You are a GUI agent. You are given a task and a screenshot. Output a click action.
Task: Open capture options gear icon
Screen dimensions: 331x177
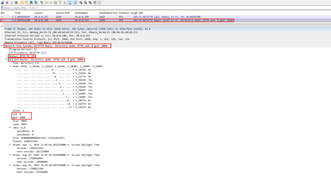(16, 3)
